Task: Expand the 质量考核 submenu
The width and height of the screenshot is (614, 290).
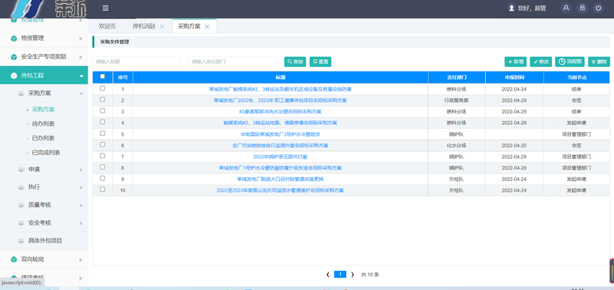Action: tap(81, 205)
